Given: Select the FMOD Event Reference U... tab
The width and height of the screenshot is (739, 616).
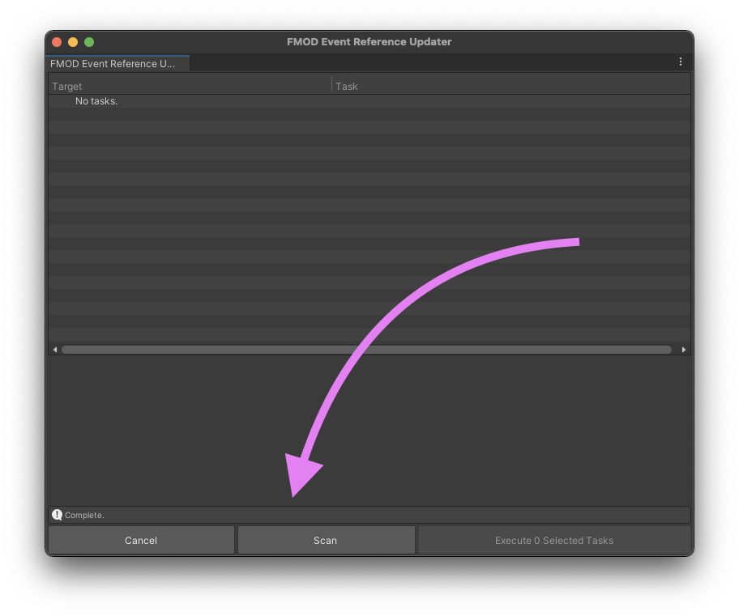Looking at the screenshot, I should [x=113, y=63].
